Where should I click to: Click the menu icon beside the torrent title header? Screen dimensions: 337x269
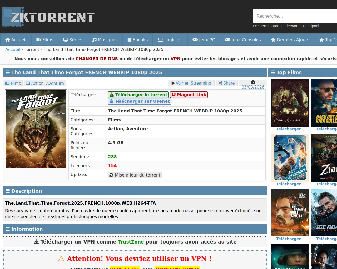point(8,73)
